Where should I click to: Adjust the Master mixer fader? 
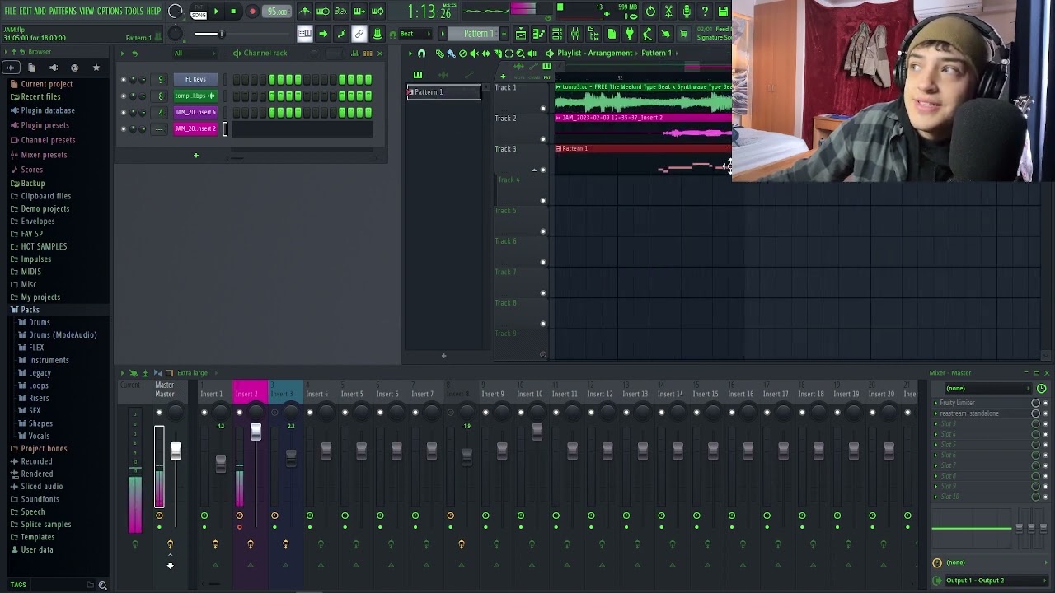tap(176, 451)
